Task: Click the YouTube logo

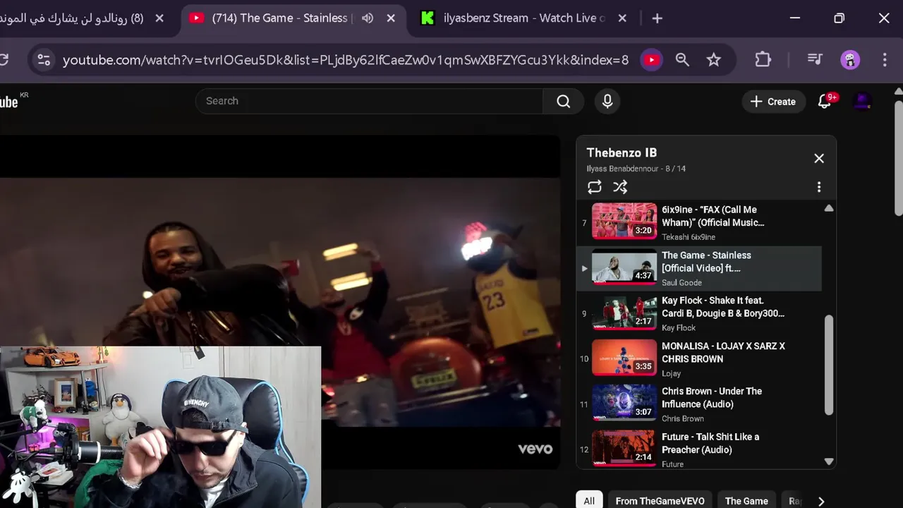Action: pos(10,102)
